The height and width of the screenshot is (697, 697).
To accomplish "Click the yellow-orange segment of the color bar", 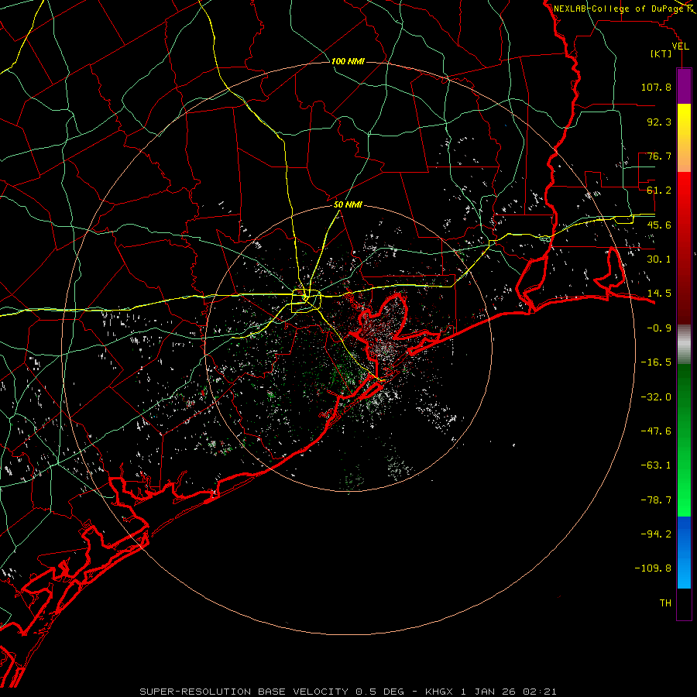I will (x=684, y=138).
